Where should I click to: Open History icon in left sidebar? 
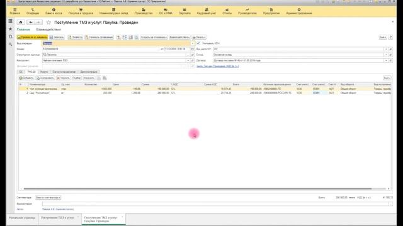tap(10, 36)
